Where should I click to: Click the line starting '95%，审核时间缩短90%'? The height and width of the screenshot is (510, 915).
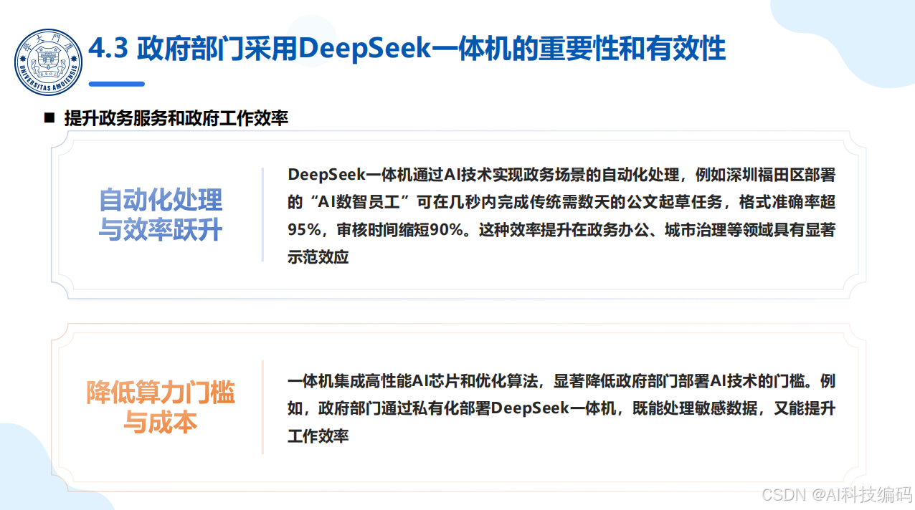coord(561,230)
